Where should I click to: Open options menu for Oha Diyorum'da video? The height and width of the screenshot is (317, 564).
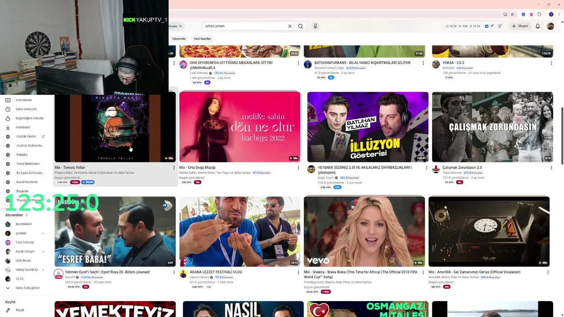coord(298,63)
